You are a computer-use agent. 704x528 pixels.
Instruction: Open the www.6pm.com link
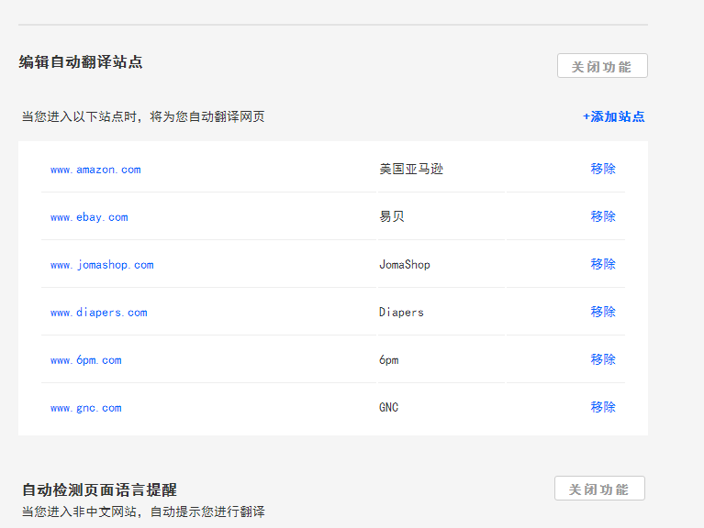[85, 360]
